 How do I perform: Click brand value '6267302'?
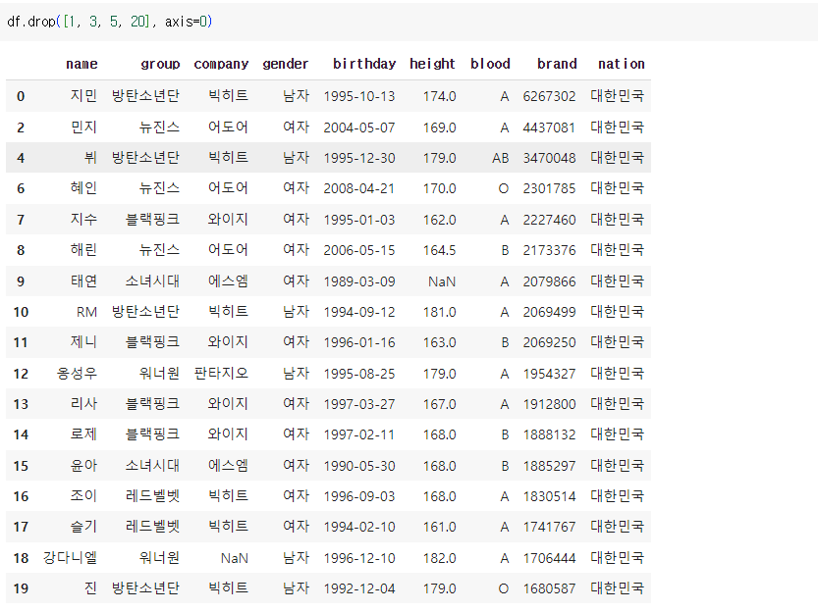tap(549, 96)
